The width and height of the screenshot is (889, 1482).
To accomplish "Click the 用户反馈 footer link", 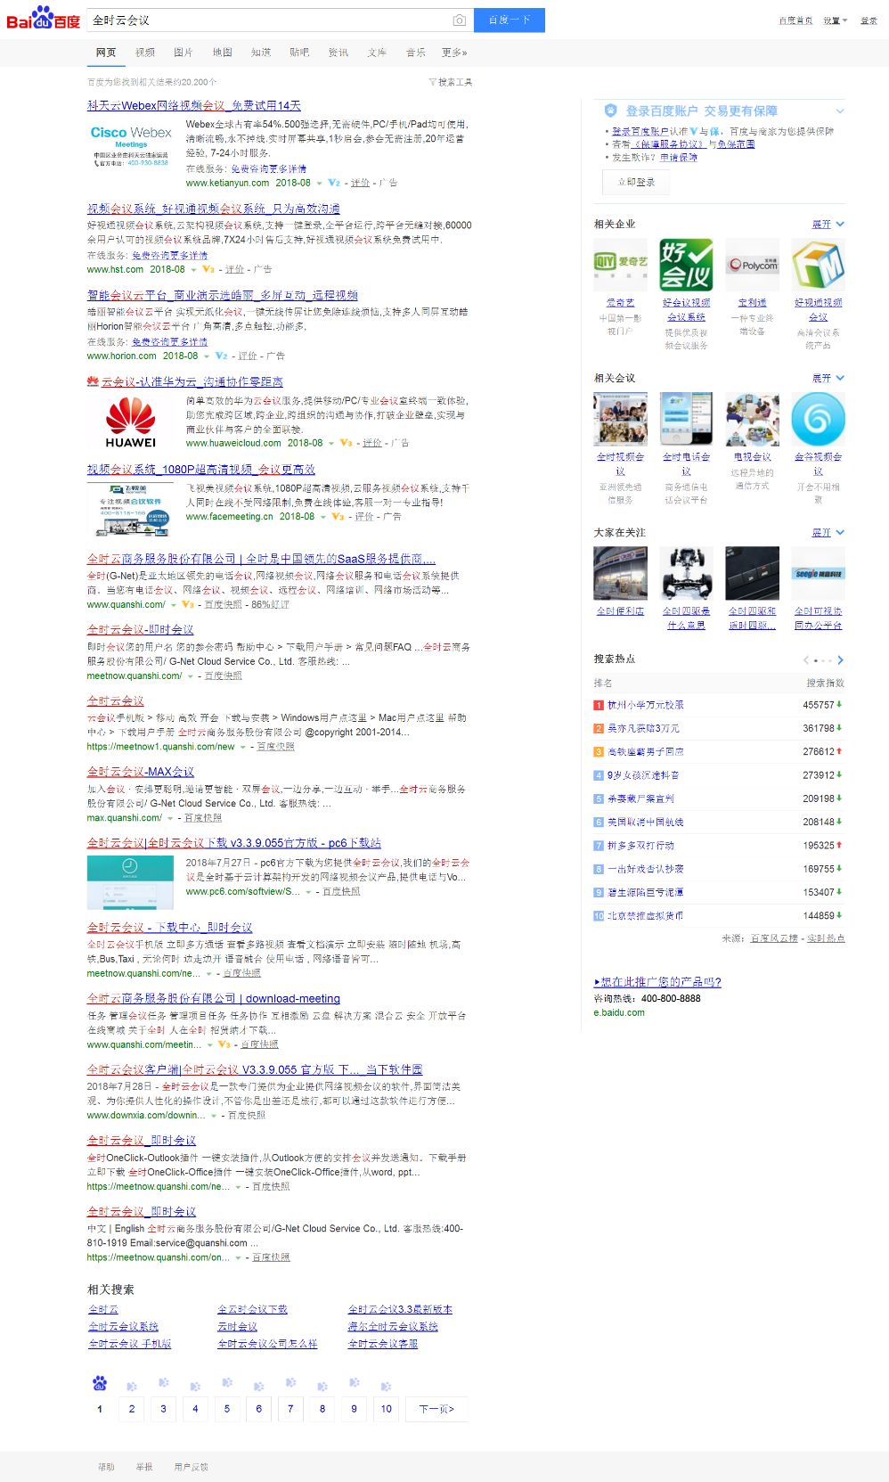I will pyautogui.click(x=191, y=1467).
